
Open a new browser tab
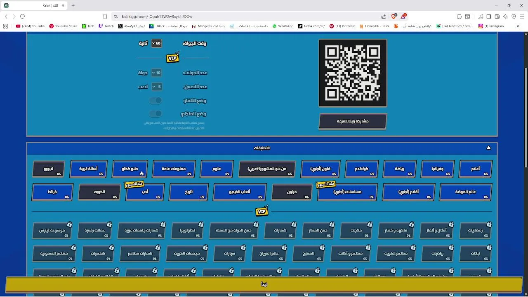(x=73, y=5)
